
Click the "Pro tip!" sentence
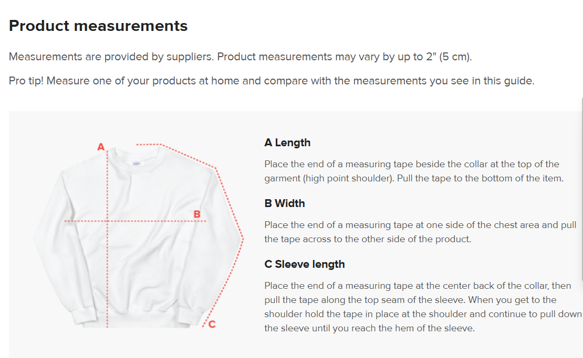[x=272, y=81]
